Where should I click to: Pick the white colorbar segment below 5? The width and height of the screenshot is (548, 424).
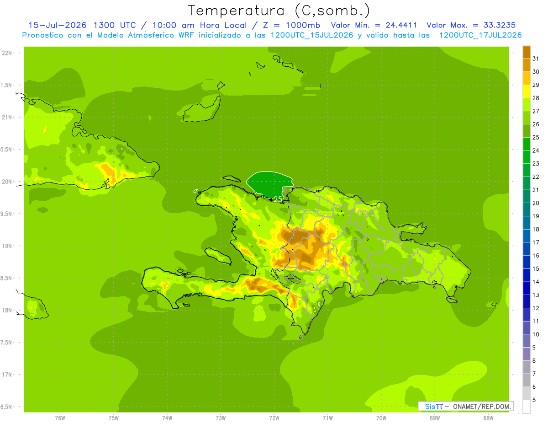tap(527, 407)
